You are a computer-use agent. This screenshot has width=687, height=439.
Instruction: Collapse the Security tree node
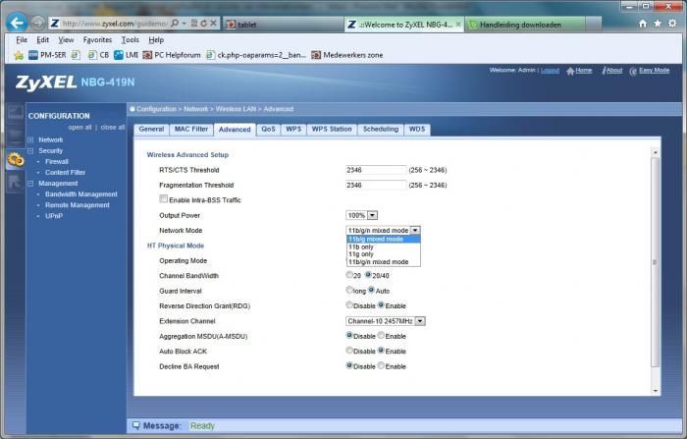pos(30,151)
